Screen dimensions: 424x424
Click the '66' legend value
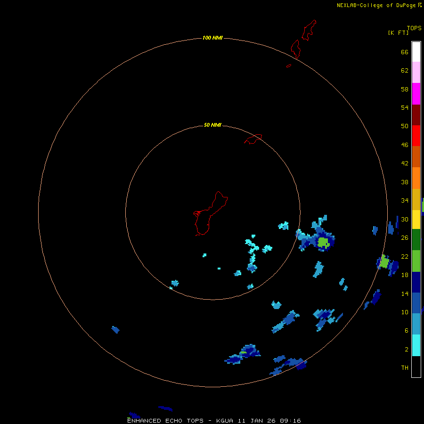[405, 52]
